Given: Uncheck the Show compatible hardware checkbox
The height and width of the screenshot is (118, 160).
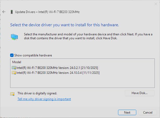Looking at the screenshot, I should (12, 55).
